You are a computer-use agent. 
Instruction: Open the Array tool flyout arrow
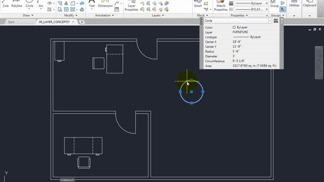[x=77, y=9]
